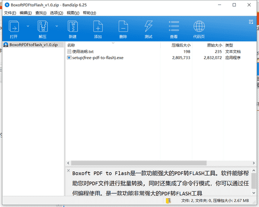Click the text document icon beside 使用说明.txt
This screenshot has width=259, height=207.
pyautogui.click(x=69, y=52)
